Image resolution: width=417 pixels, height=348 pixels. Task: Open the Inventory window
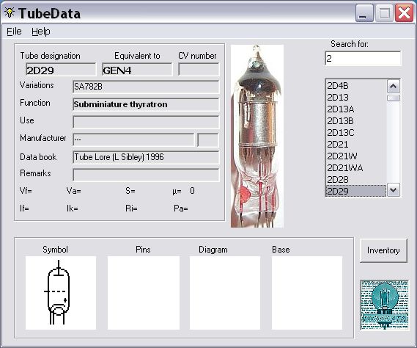click(383, 250)
